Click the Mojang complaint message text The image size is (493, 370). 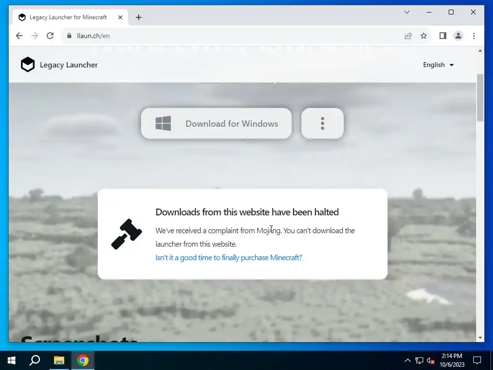coord(255,237)
